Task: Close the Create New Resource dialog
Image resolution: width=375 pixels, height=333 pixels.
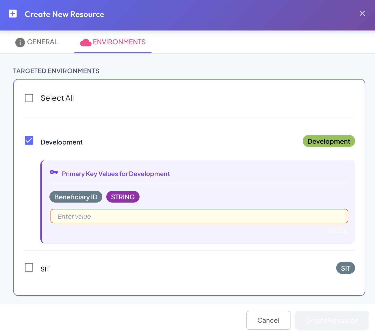Action: [362, 13]
